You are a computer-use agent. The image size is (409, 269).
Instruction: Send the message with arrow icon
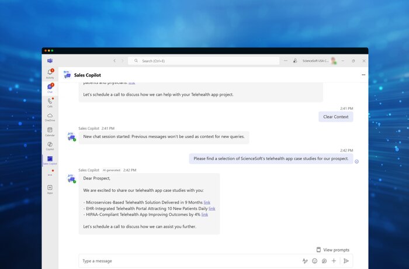click(346, 261)
